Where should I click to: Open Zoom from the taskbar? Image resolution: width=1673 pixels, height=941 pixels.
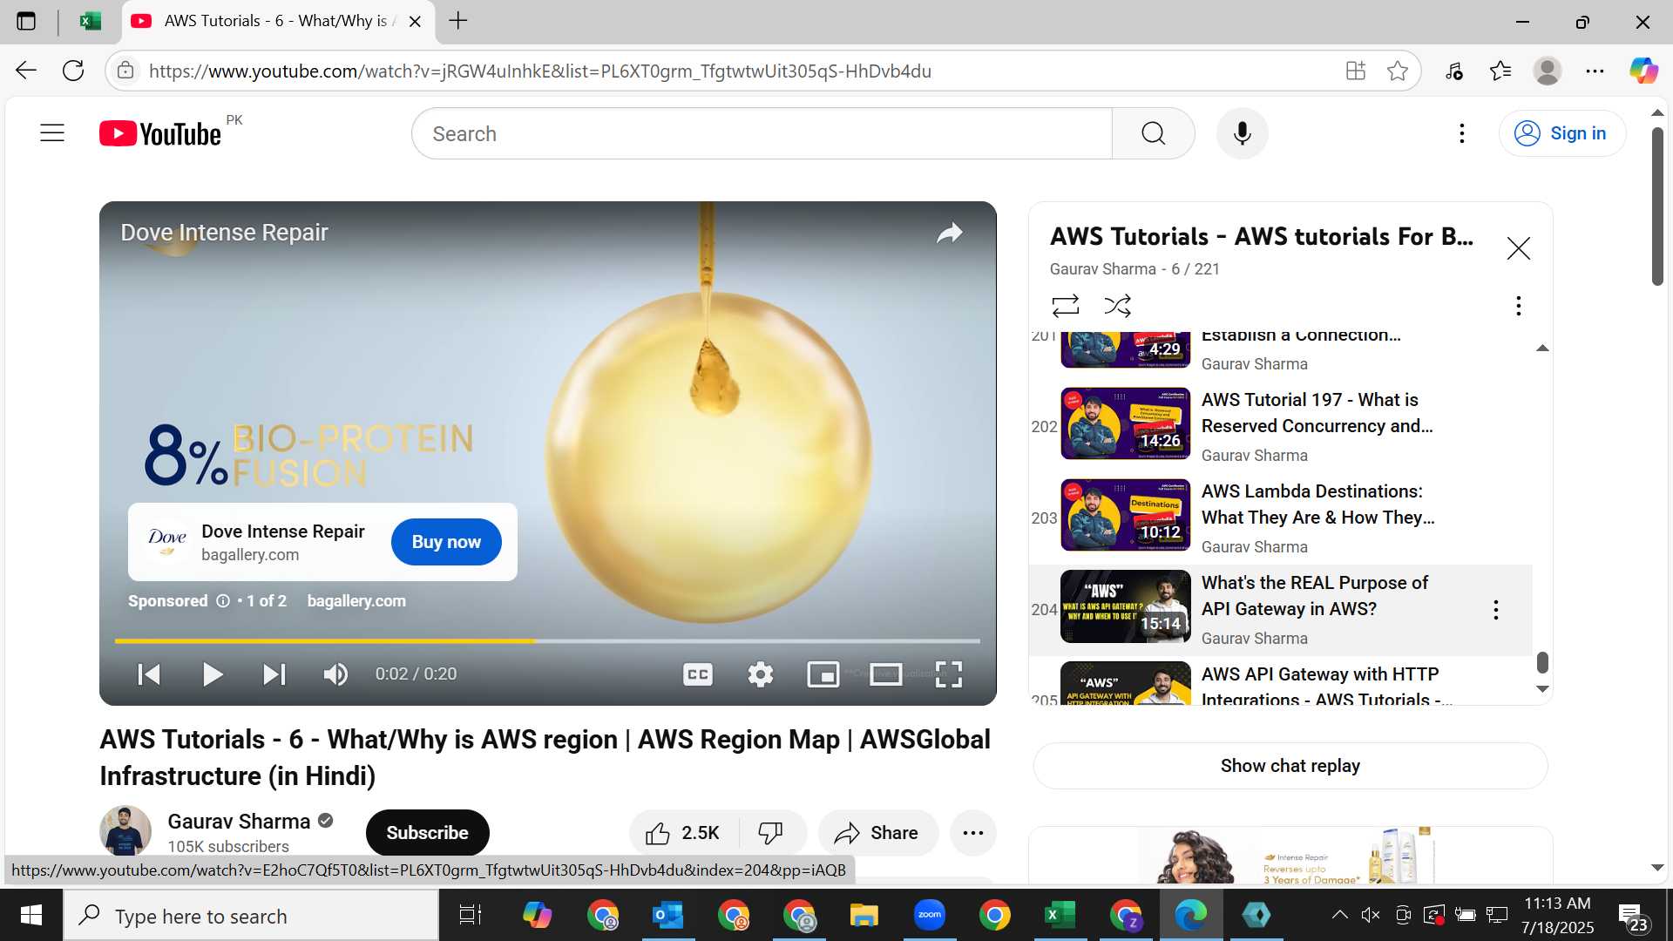coord(929,915)
